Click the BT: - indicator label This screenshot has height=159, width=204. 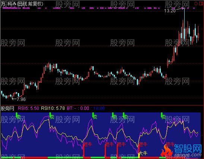(72, 108)
